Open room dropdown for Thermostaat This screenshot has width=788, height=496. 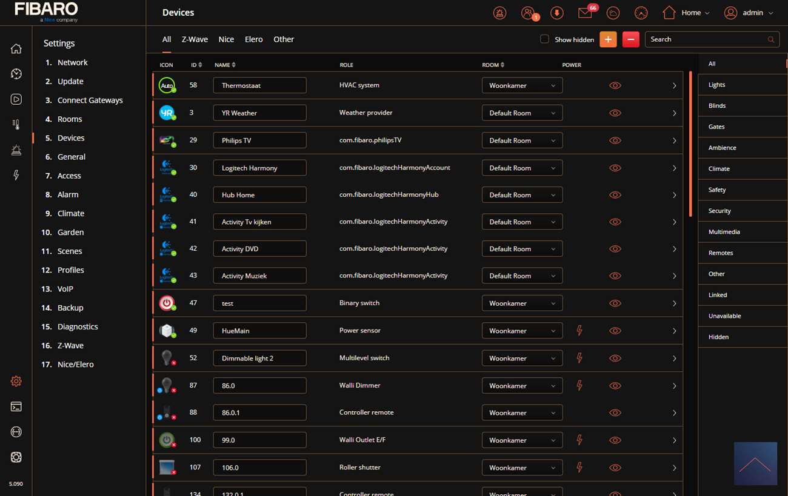(x=522, y=85)
